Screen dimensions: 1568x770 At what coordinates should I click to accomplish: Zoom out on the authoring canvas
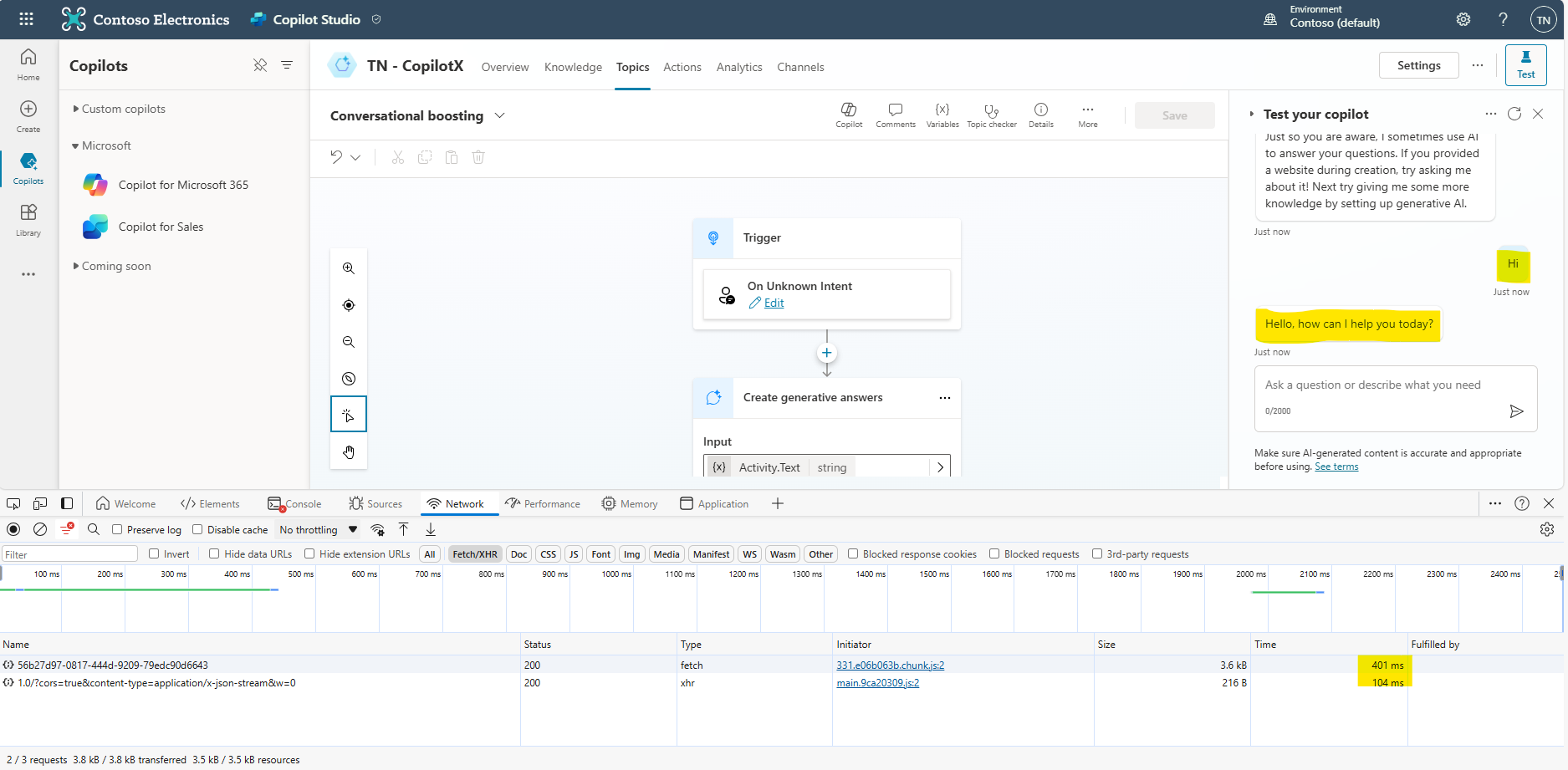pyautogui.click(x=349, y=342)
